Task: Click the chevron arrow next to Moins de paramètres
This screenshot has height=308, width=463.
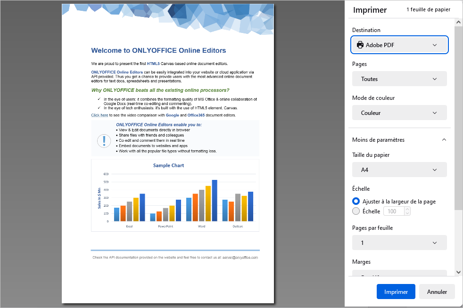Action: pos(444,140)
